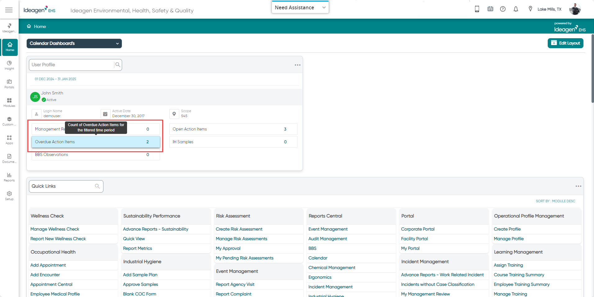The image size is (594, 297).
Task: Click the JS user avatar circle
Action: click(35, 97)
